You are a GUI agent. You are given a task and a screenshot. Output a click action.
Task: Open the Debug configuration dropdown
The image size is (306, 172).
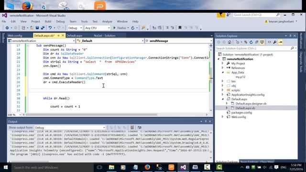click(x=75, y=28)
